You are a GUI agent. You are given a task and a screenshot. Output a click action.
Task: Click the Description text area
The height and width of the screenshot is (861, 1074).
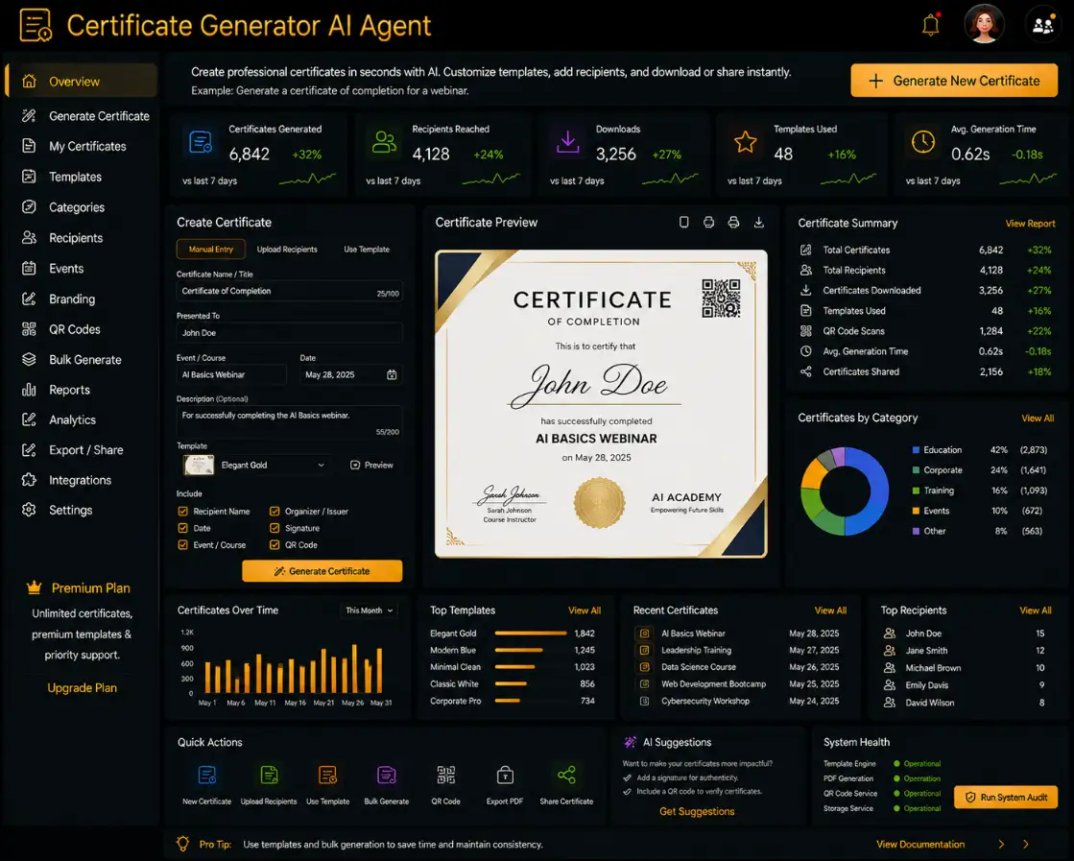(x=289, y=422)
